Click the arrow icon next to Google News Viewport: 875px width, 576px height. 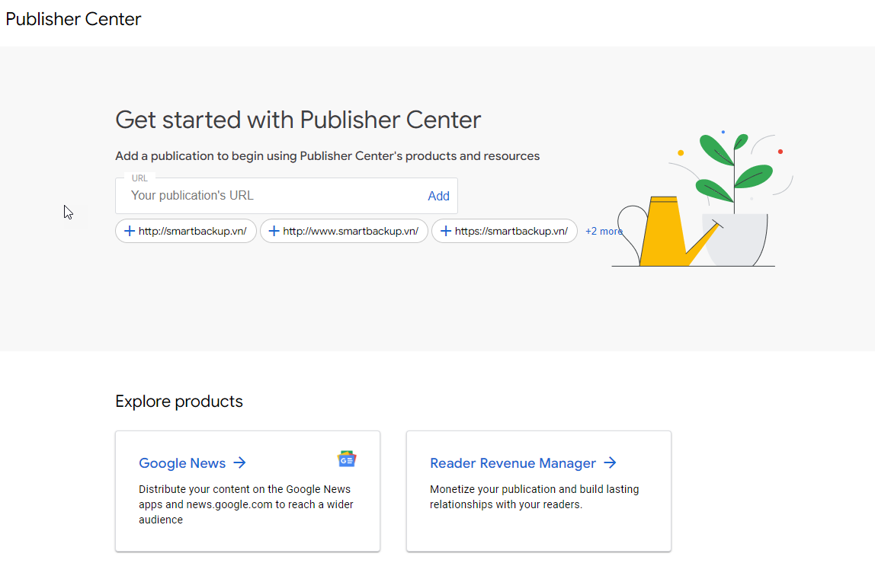(x=240, y=462)
